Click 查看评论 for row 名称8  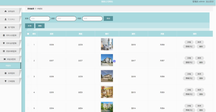tap(189, 46)
